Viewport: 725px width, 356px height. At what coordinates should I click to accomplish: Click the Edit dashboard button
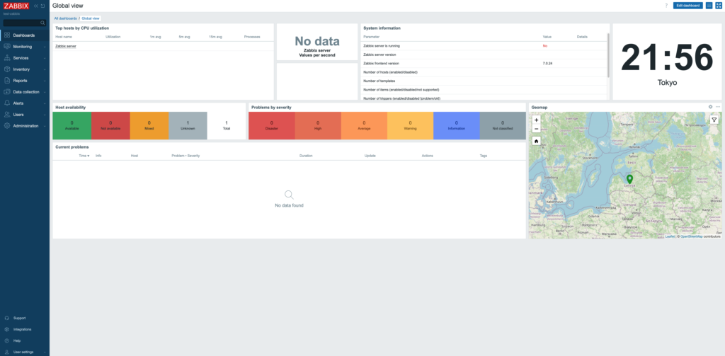687,6
